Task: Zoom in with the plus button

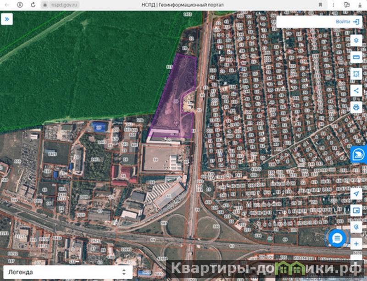Action: (x=356, y=243)
